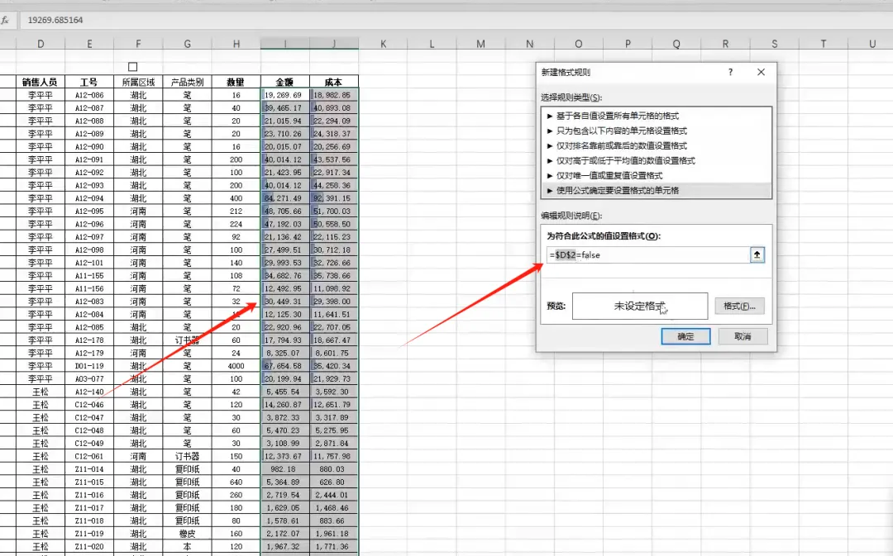This screenshot has width=893, height=556.
Task: Click cell with 工号 A12-086
Action: (x=89, y=95)
